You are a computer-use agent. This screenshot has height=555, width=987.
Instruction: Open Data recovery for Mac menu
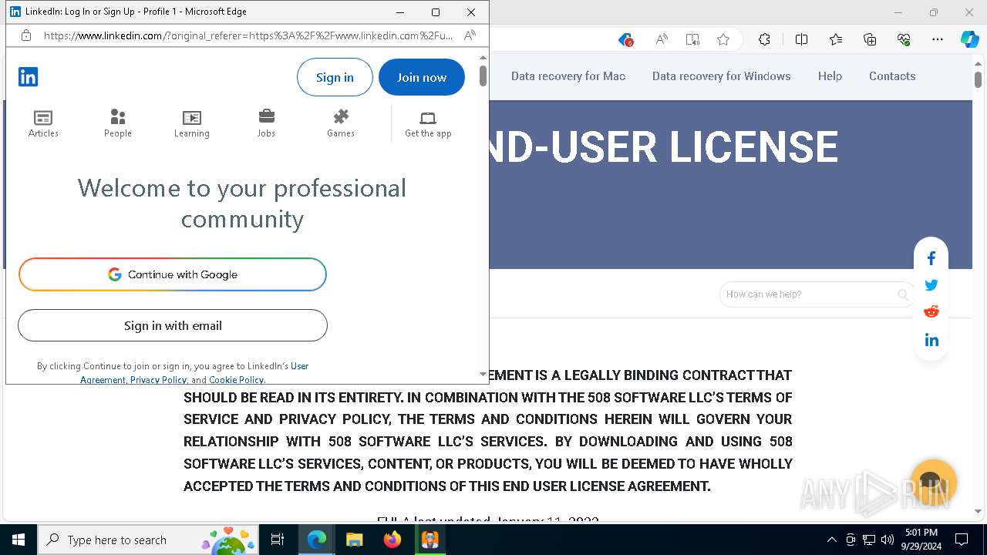(x=568, y=76)
